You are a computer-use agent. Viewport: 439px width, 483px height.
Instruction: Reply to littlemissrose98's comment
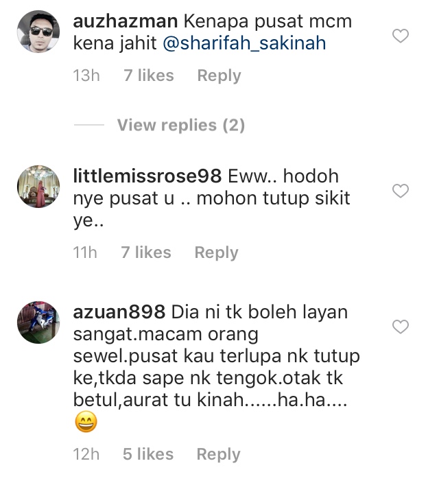click(x=216, y=253)
